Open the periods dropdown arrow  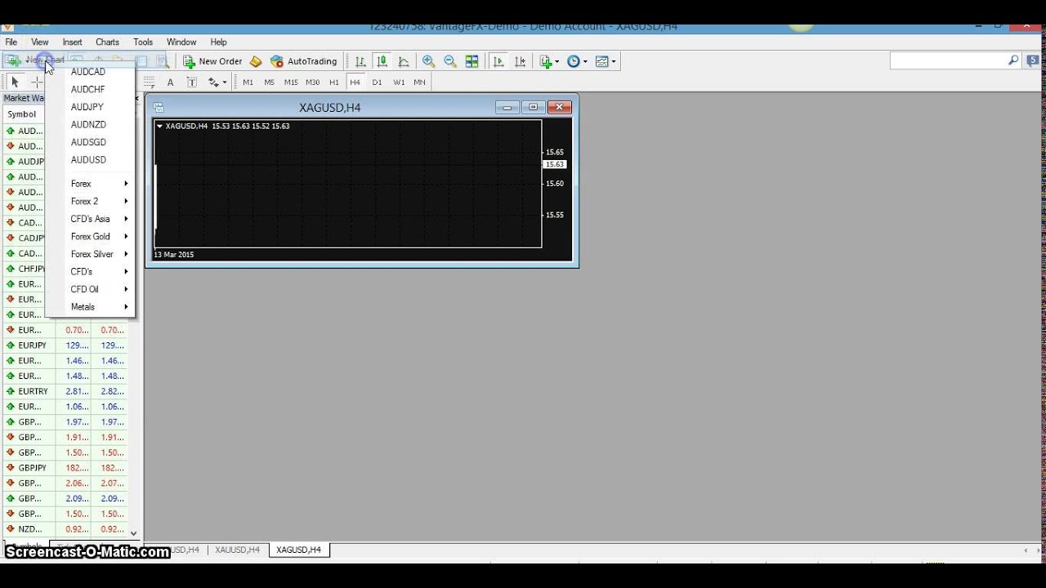click(x=584, y=61)
